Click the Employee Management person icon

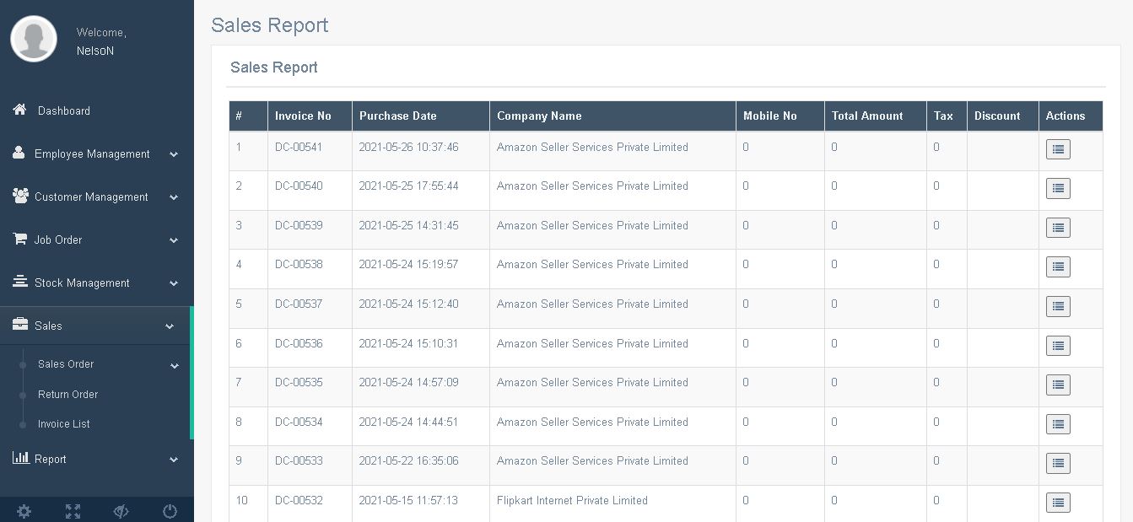coord(19,153)
